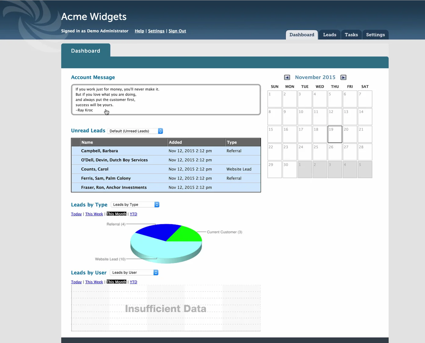Filter Leads by User to This Week
This screenshot has height=343, width=425.
click(94, 282)
